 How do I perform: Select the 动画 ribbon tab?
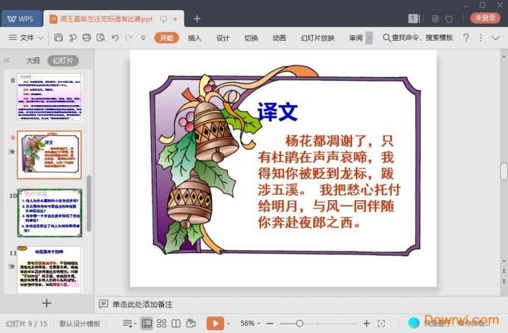(279, 38)
